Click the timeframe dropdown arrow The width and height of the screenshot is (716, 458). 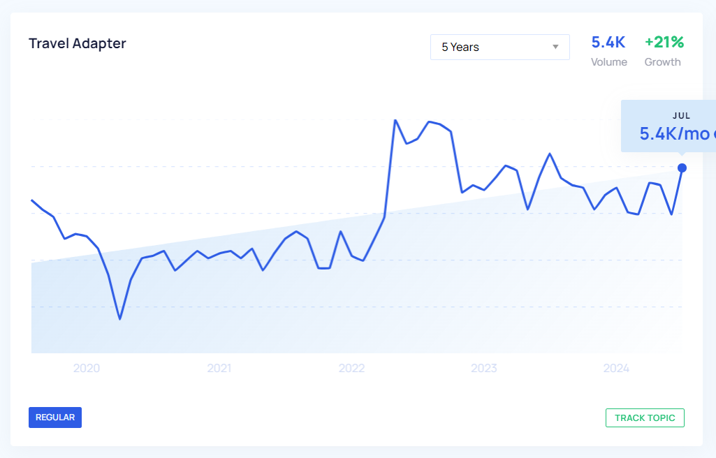555,47
